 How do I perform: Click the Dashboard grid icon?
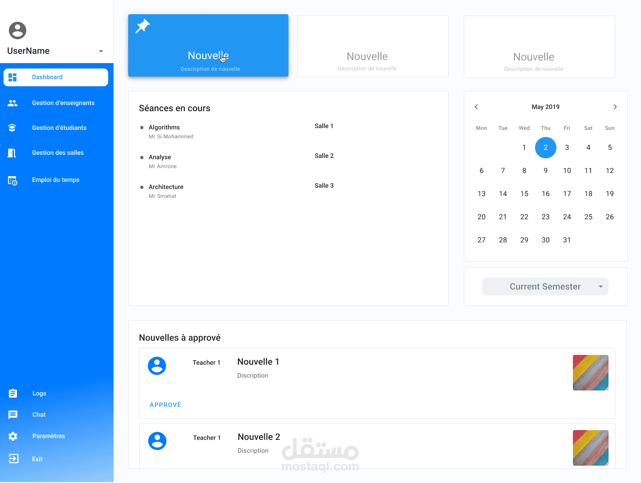(12, 77)
